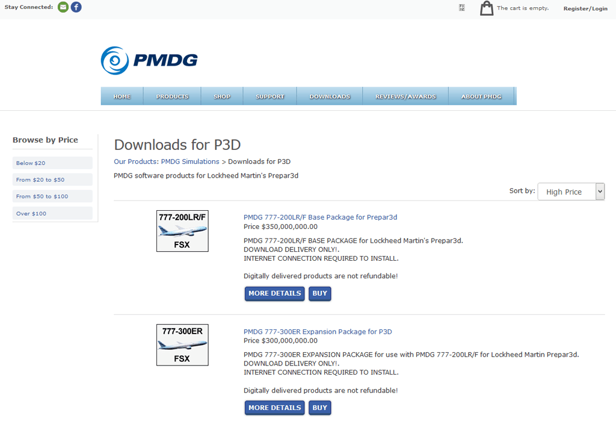
Task: Click the 'Browse by Price' sidebar heading
Action: tap(45, 140)
